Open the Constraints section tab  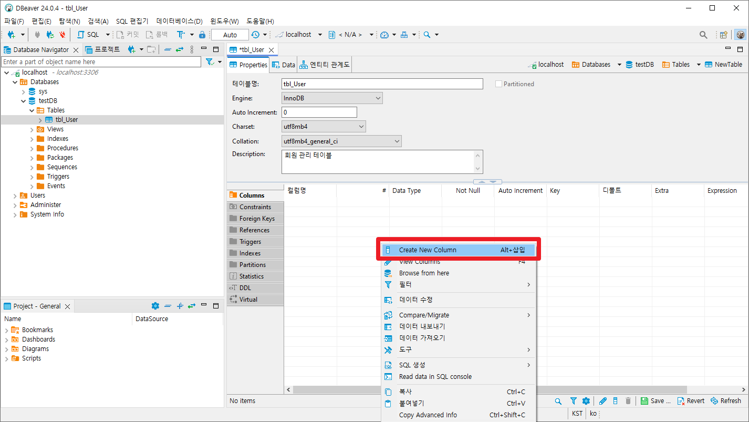coord(255,207)
